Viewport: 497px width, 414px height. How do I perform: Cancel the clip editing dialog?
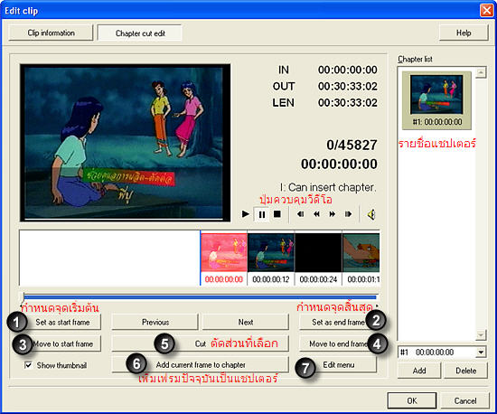pyautogui.click(x=465, y=400)
